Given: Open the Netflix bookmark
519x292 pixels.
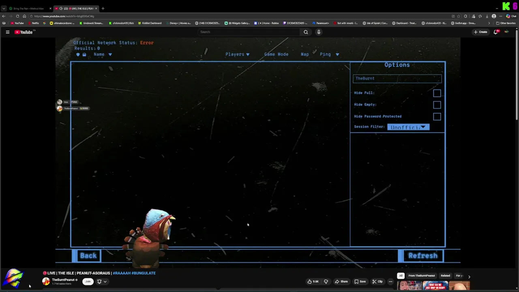Looking at the screenshot, I should [33, 23].
